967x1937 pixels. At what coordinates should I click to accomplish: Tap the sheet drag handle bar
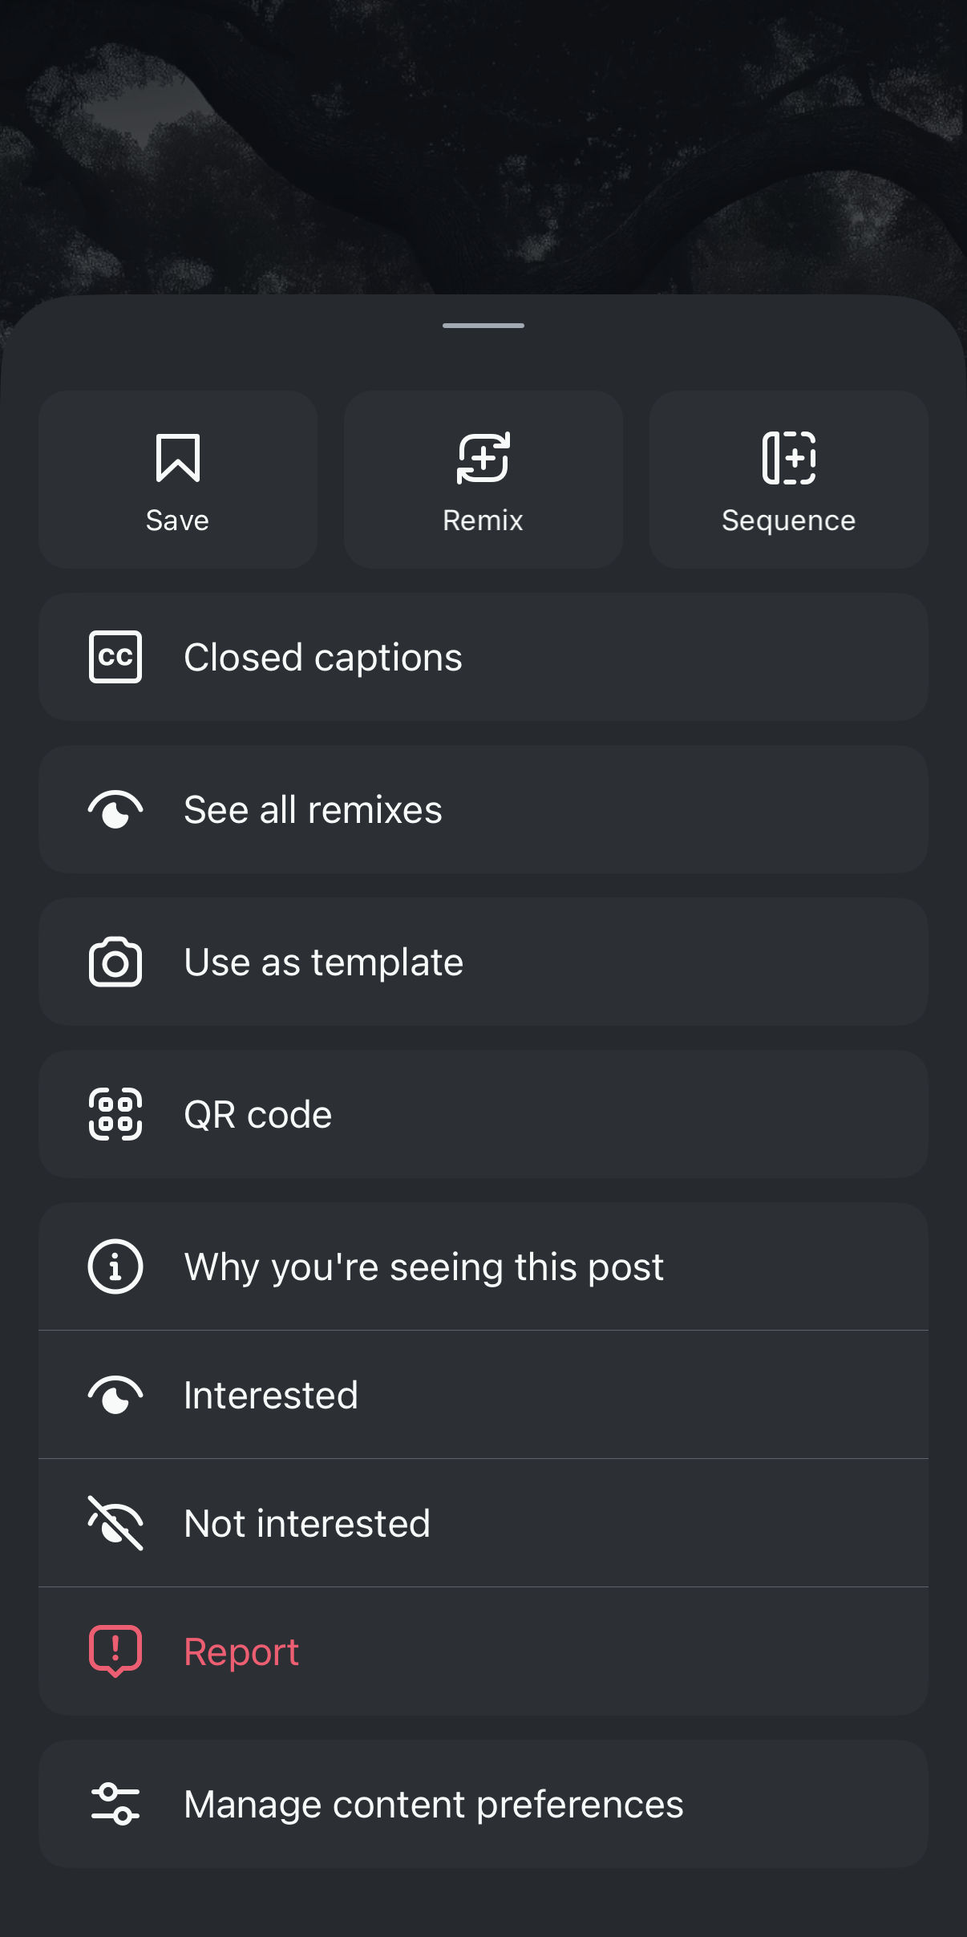[x=483, y=326]
